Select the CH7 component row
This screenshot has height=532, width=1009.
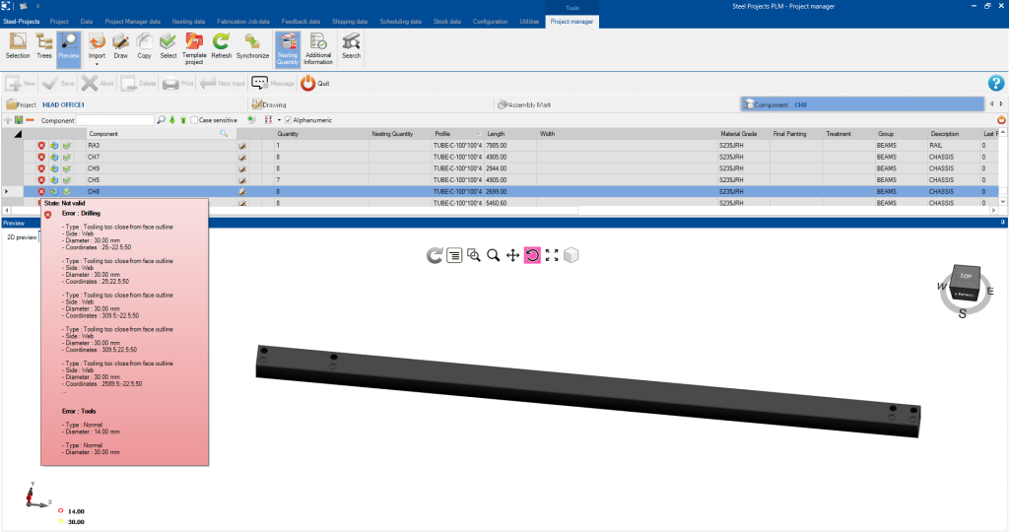click(500, 157)
